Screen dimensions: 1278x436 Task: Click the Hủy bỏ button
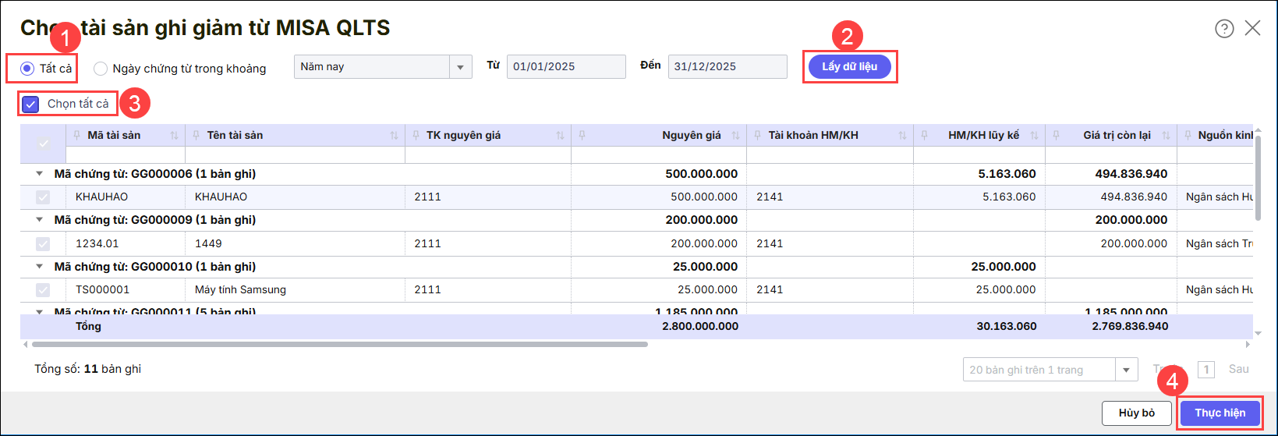tap(1136, 413)
